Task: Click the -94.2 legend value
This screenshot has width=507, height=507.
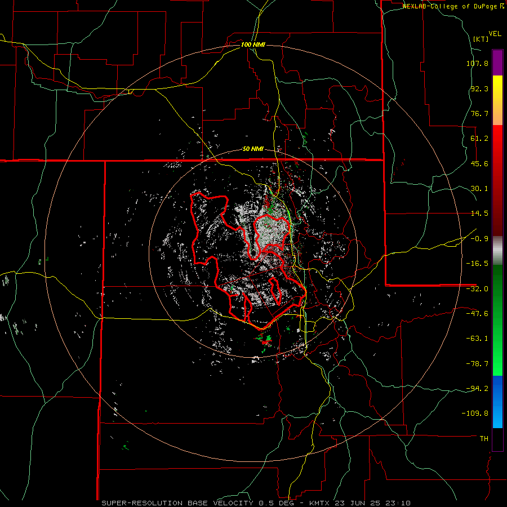Action: (477, 388)
